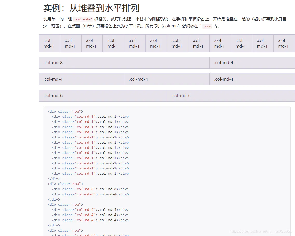Click the leftmost .col-md-4 in the three-column row
295x236 pixels.
pos(81,79)
